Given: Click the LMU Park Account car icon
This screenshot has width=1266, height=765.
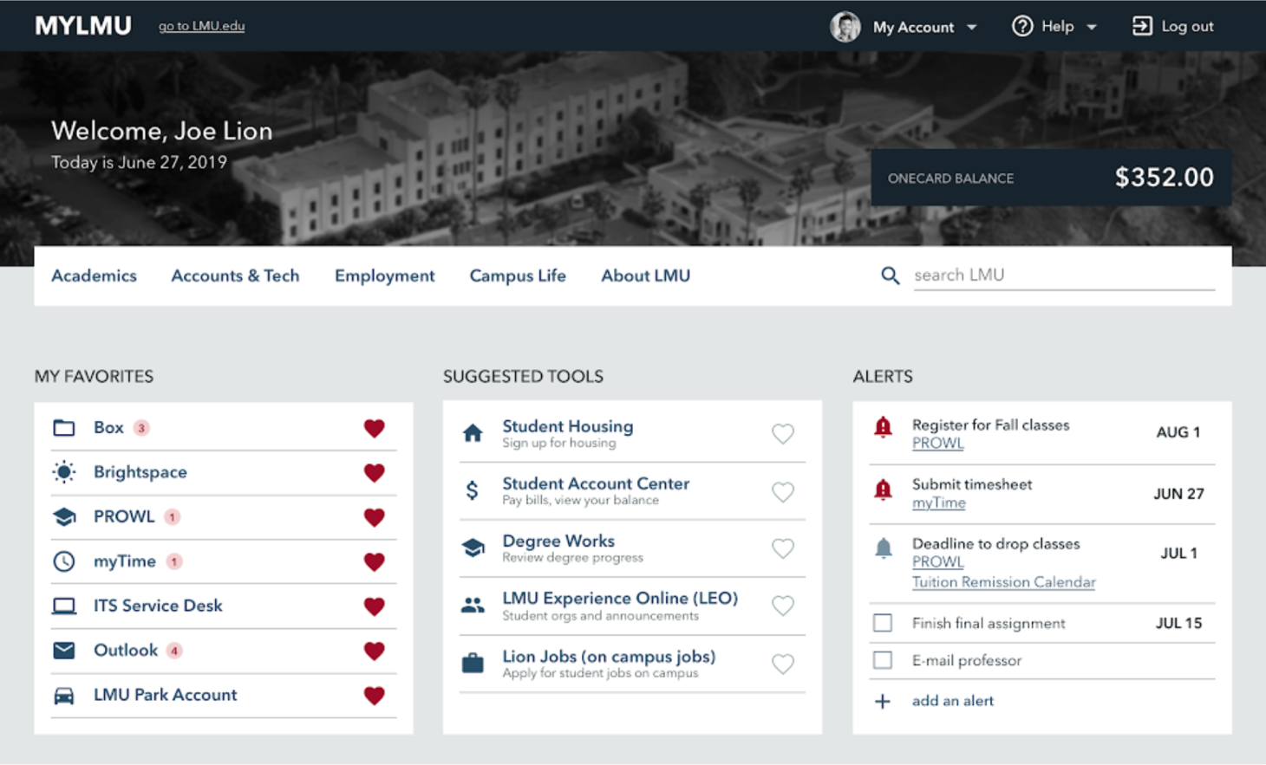Looking at the screenshot, I should [x=63, y=696].
